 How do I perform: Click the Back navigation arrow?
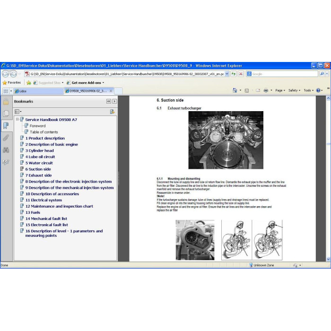pos(6,74)
